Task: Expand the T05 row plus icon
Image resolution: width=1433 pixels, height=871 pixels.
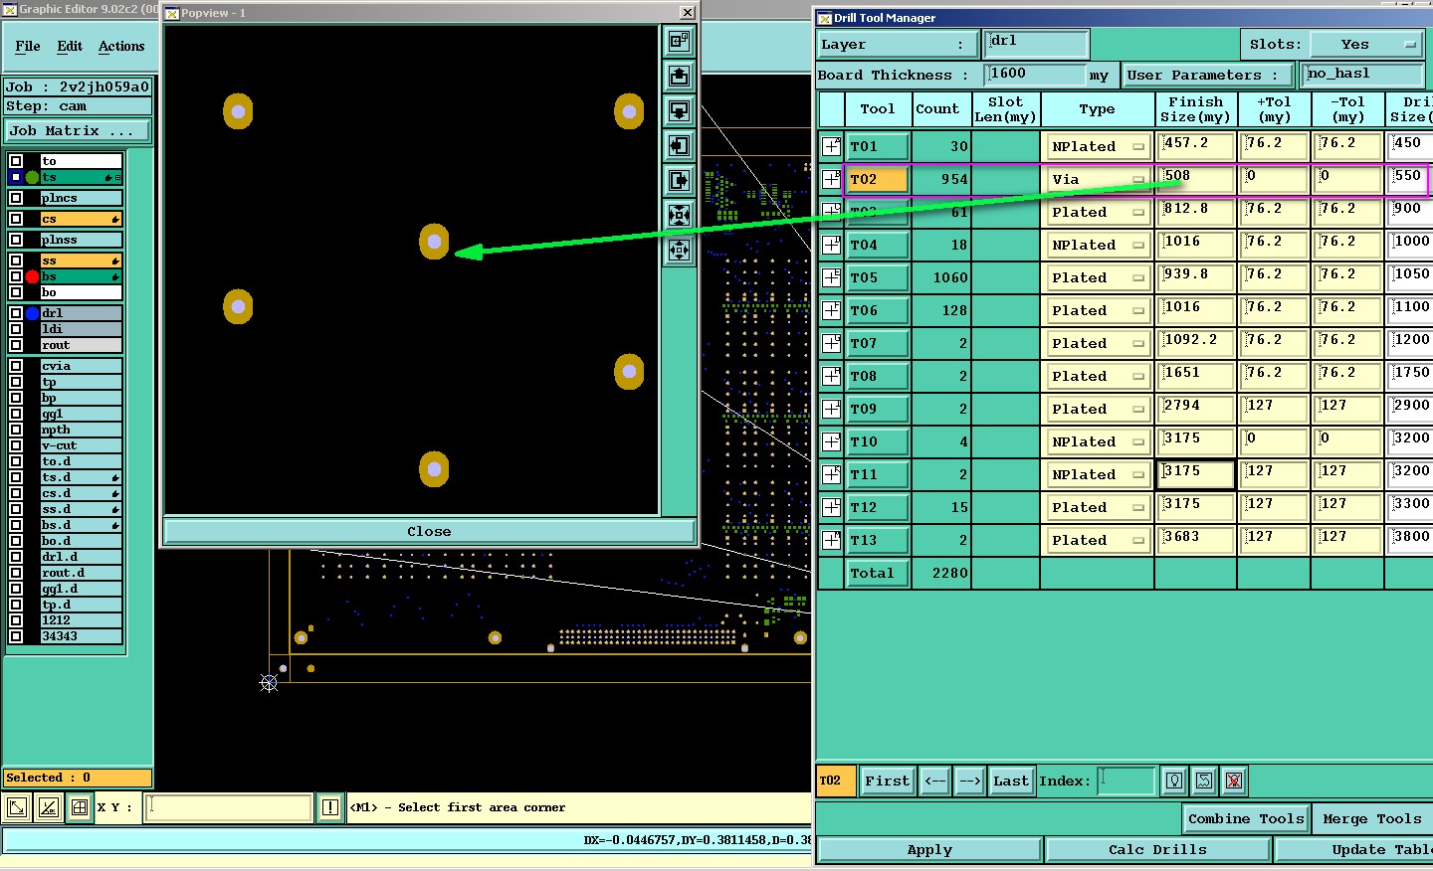Action: coord(832,277)
